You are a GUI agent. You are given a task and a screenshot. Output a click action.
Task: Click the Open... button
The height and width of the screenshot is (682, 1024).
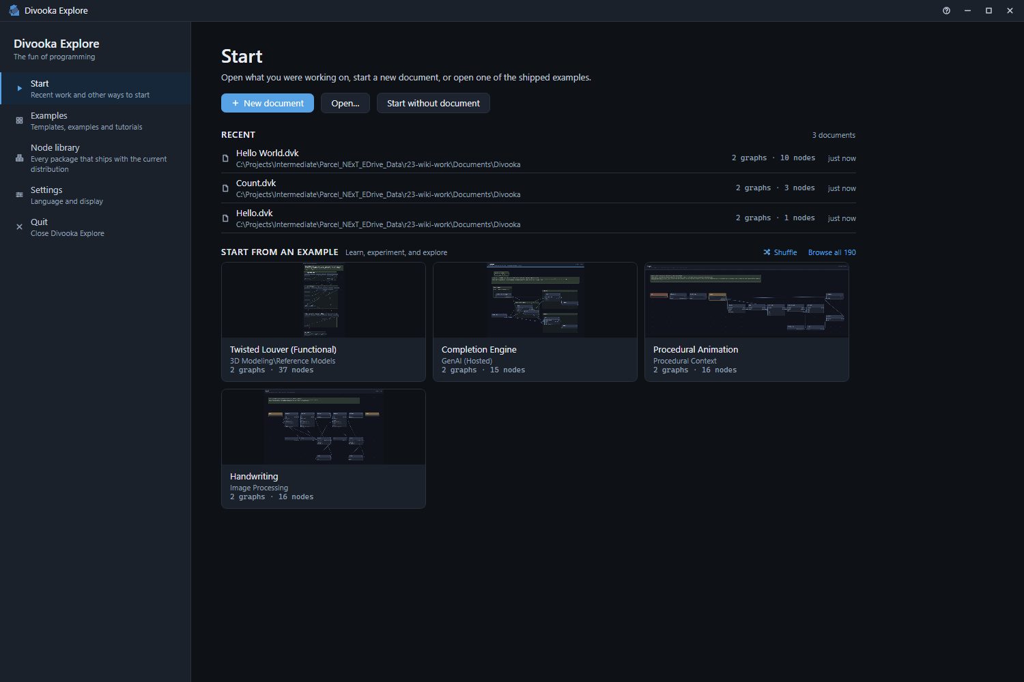click(x=345, y=103)
